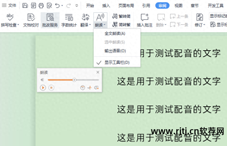Click the 朗读 speaker icon
This screenshot has height=146, width=227.
[x=100, y=17]
